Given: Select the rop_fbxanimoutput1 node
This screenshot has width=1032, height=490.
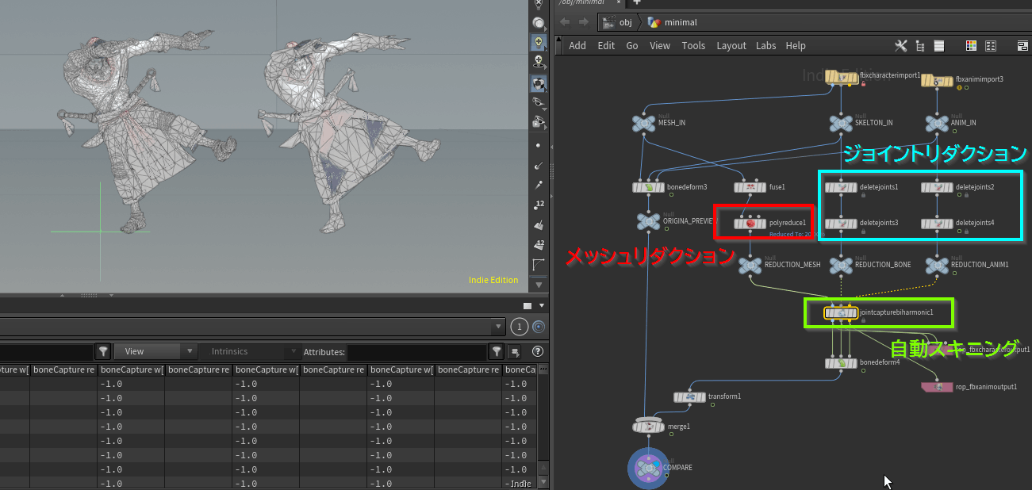Looking at the screenshot, I should [938, 387].
